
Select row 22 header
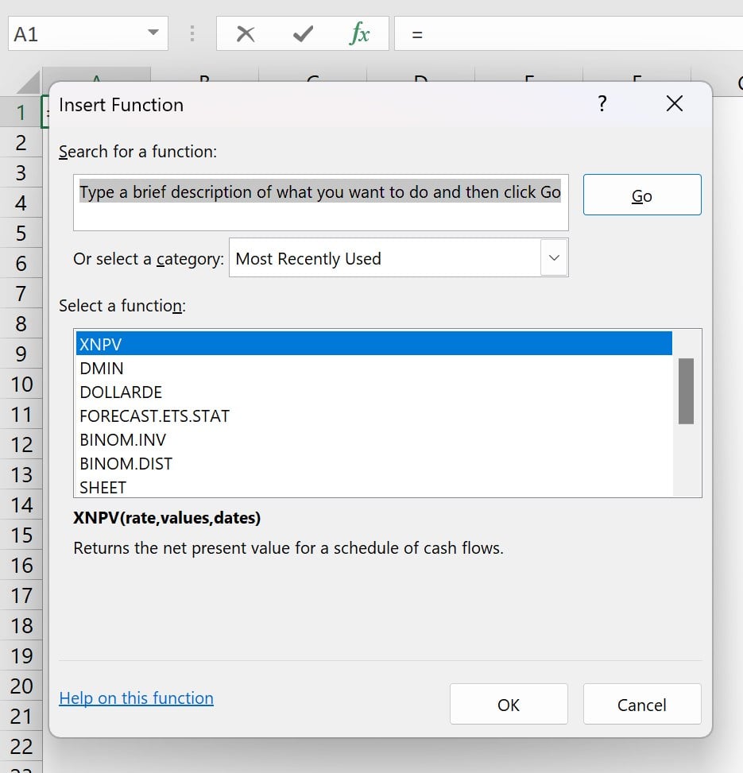coord(21,746)
